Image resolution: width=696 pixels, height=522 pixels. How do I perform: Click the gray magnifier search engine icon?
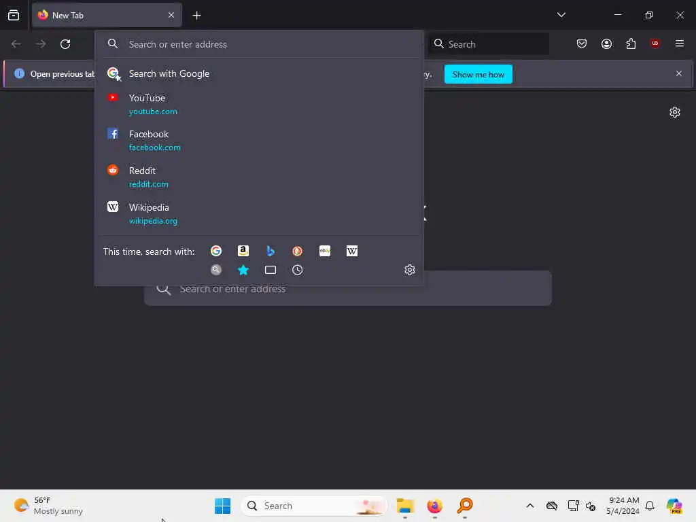[x=216, y=270]
